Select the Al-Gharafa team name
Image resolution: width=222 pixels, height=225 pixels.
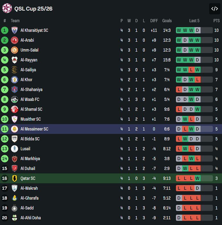point(29,198)
